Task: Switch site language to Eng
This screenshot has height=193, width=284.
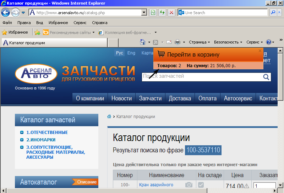Action: [x=131, y=53]
